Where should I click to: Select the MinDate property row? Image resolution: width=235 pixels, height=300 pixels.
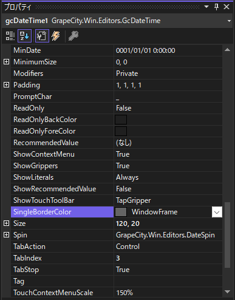117,50
